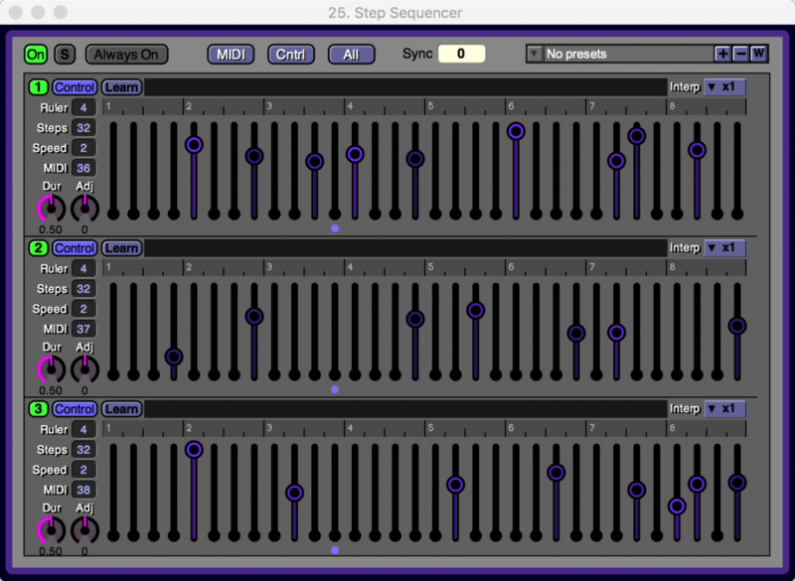Click the Adj knob in sequencer 1

(x=84, y=208)
